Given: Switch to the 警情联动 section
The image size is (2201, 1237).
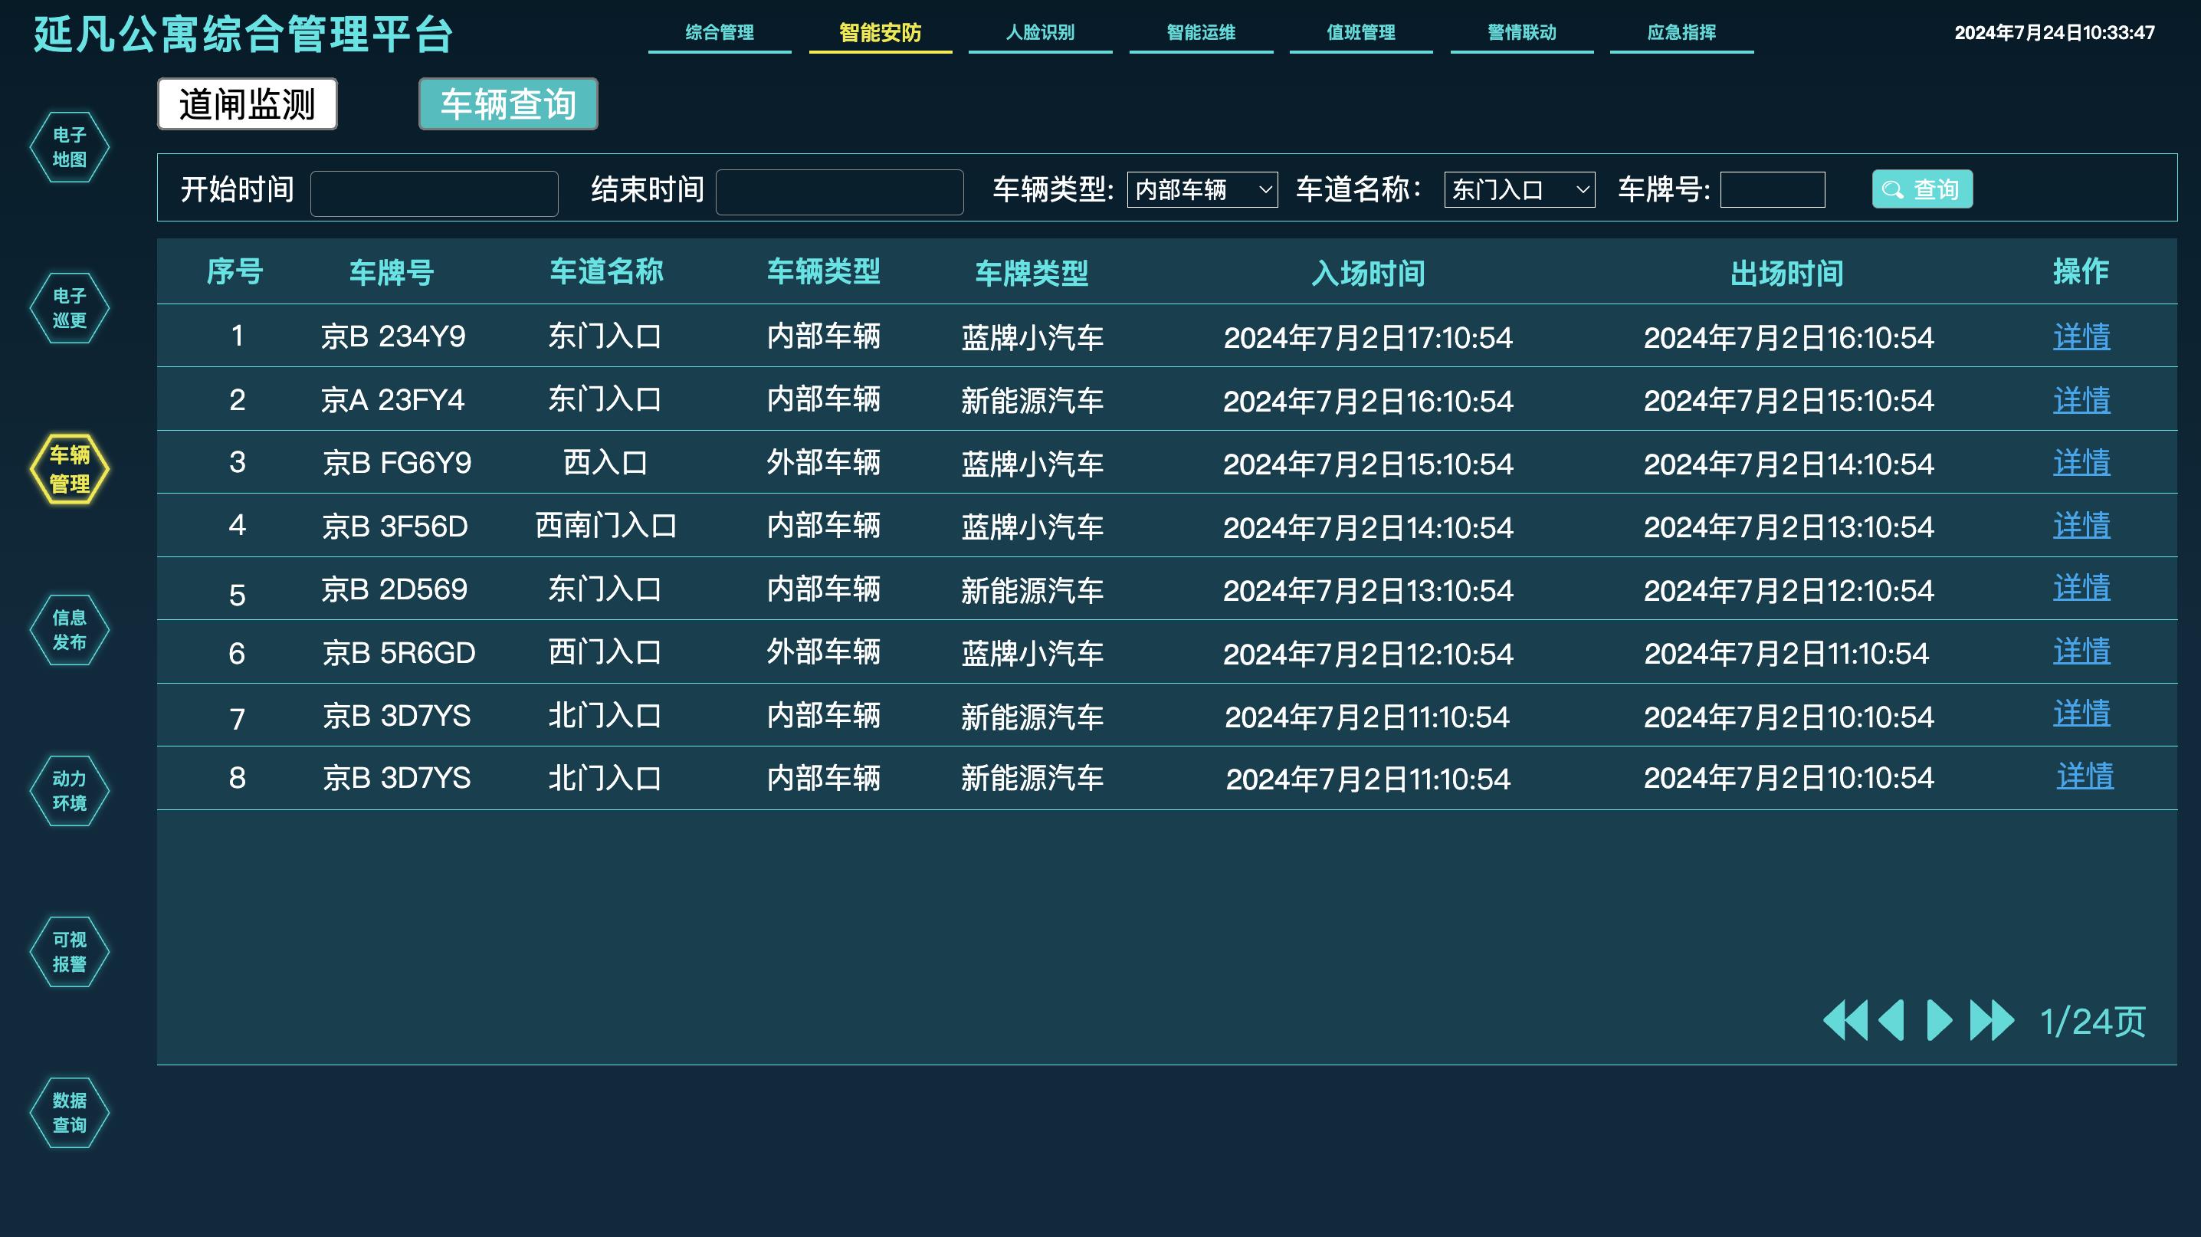Looking at the screenshot, I should click(x=1521, y=33).
